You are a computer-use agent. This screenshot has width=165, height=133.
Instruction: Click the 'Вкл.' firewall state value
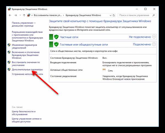(x=105, y=58)
